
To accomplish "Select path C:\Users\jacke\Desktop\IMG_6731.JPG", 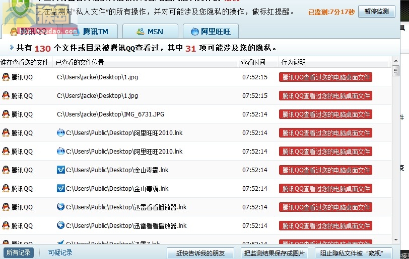I will [110, 114].
